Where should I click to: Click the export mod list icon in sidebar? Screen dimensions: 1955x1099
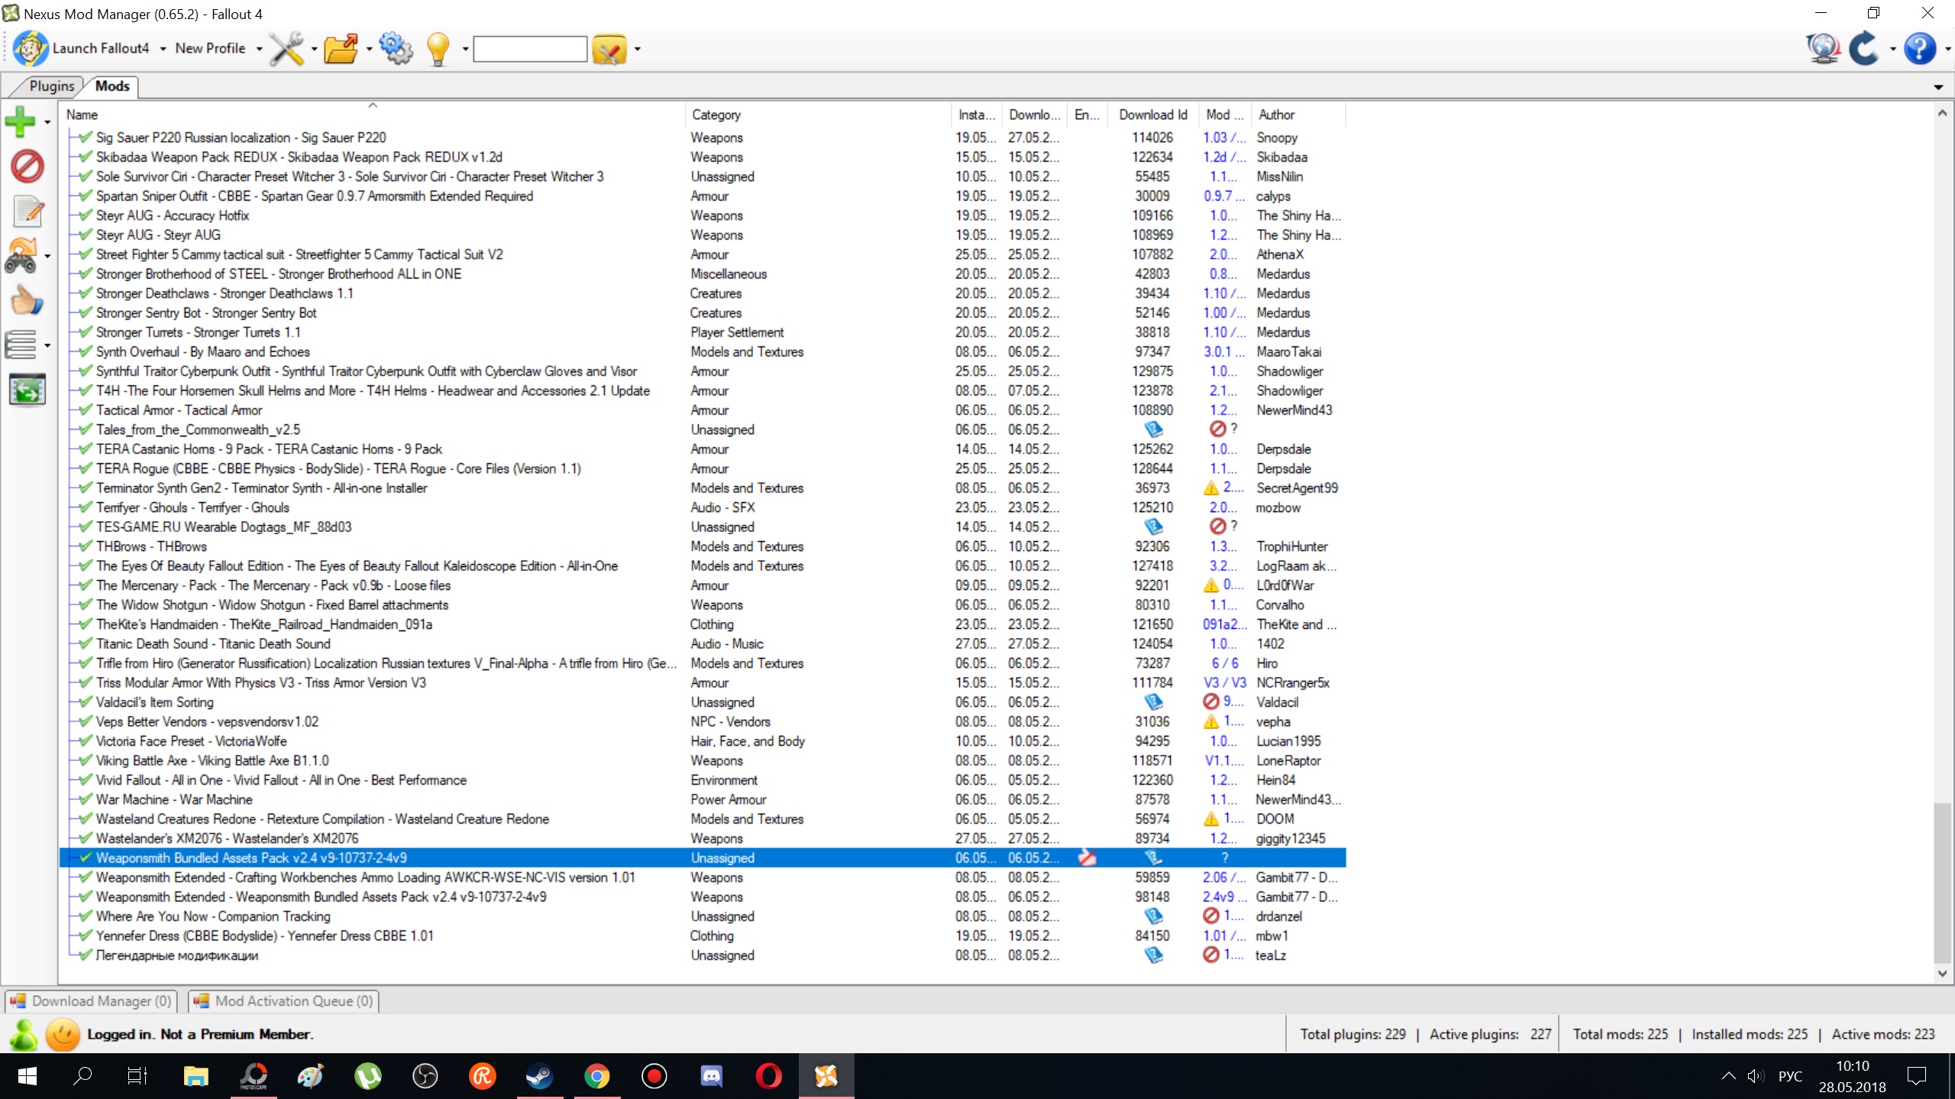(x=27, y=390)
